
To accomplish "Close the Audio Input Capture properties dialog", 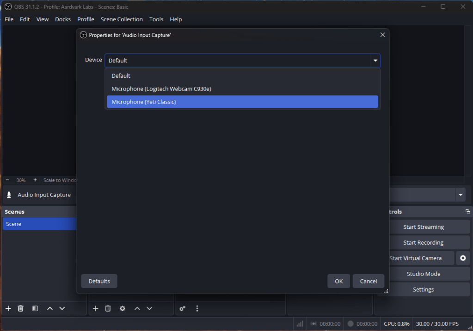I will click(x=382, y=35).
